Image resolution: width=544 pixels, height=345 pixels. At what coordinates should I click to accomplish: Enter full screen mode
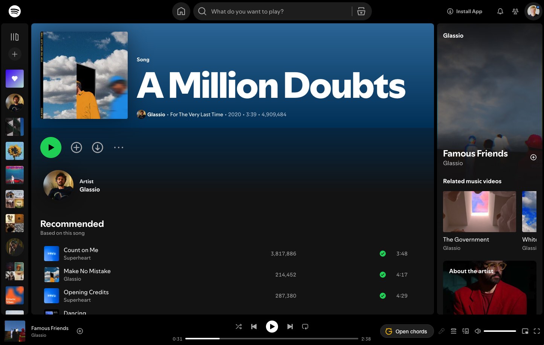tap(537, 331)
